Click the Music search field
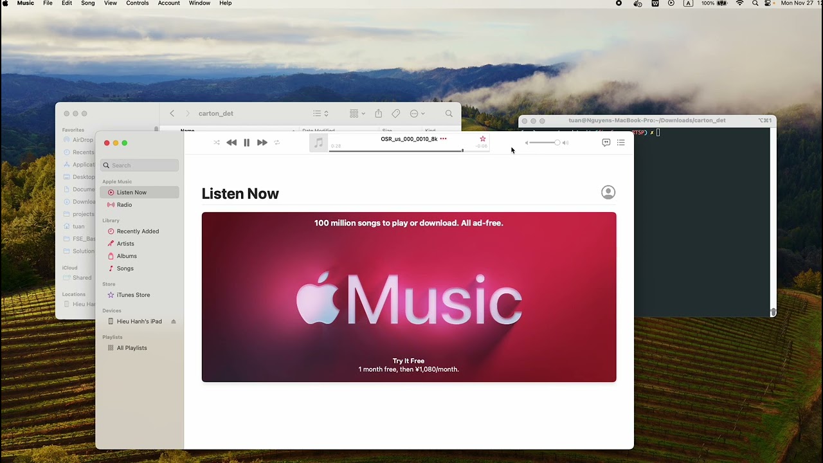Image resolution: width=823 pixels, height=463 pixels. point(140,165)
